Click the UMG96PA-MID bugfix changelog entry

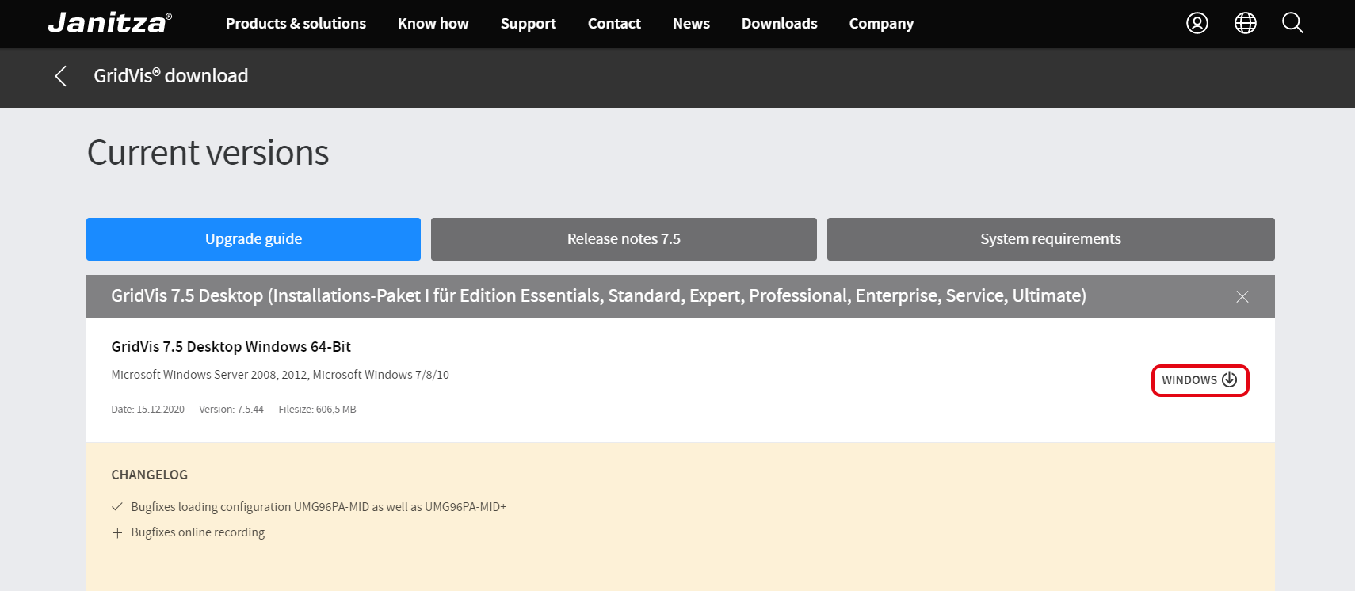click(x=319, y=507)
